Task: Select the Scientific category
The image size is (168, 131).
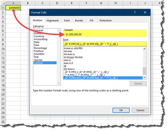Action: 39,54
